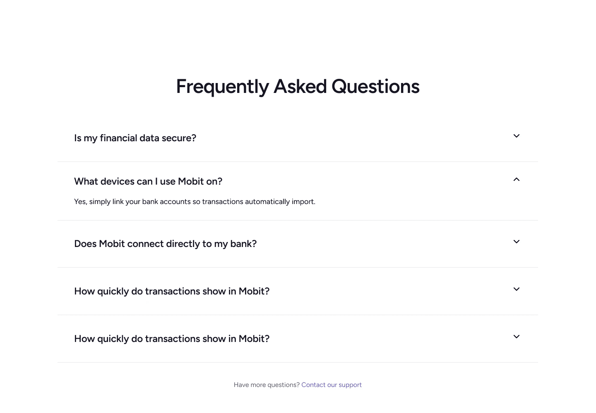596x413 pixels.
Task: Click the word "support" in the contact link
Action: click(350, 385)
